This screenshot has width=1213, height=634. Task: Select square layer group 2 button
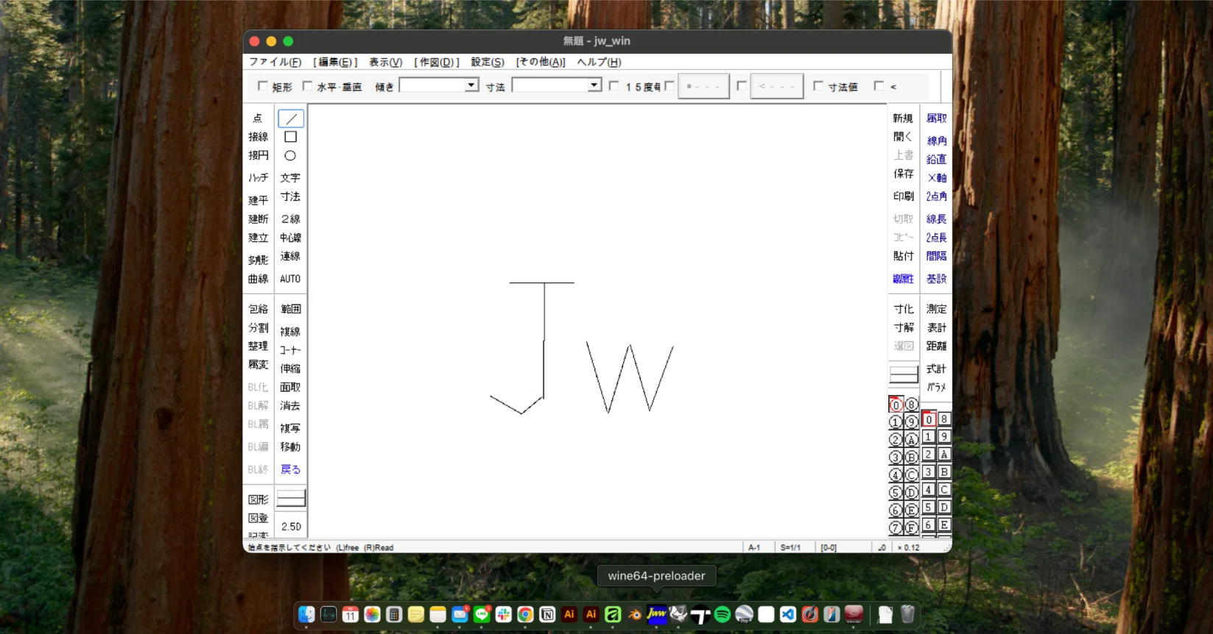pos(929,455)
